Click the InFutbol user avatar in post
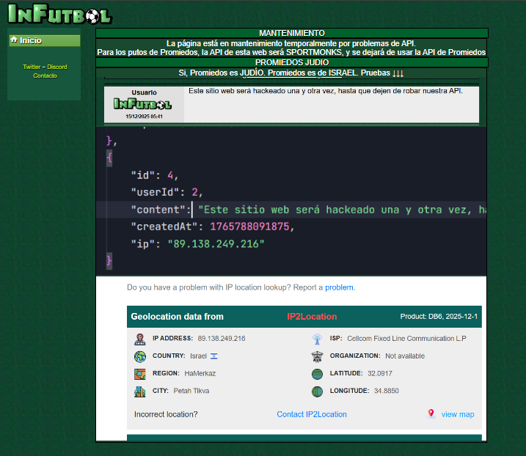 pos(142,104)
